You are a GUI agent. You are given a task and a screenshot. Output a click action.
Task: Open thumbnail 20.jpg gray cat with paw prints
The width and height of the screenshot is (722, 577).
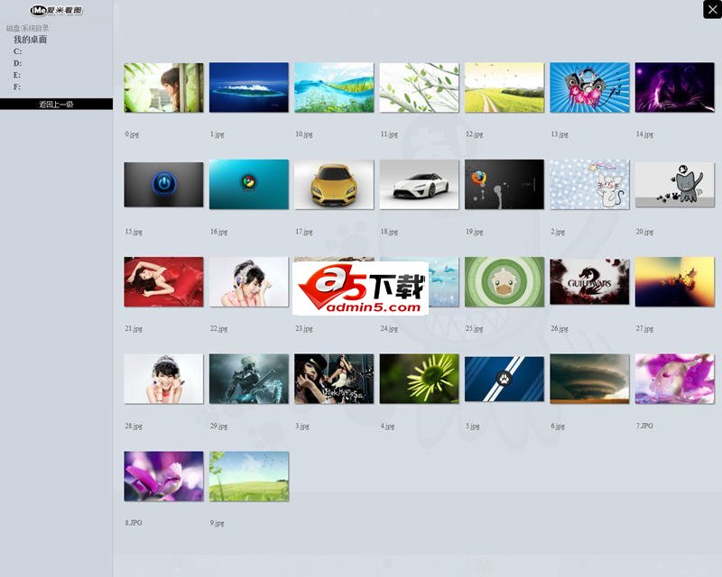[x=674, y=185]
